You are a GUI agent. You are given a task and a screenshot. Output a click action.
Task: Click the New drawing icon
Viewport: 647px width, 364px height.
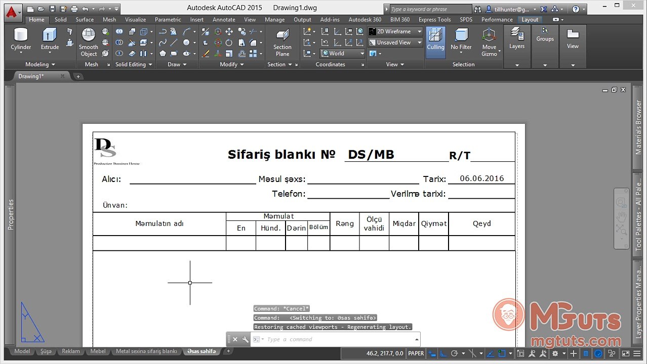(30, 9)
